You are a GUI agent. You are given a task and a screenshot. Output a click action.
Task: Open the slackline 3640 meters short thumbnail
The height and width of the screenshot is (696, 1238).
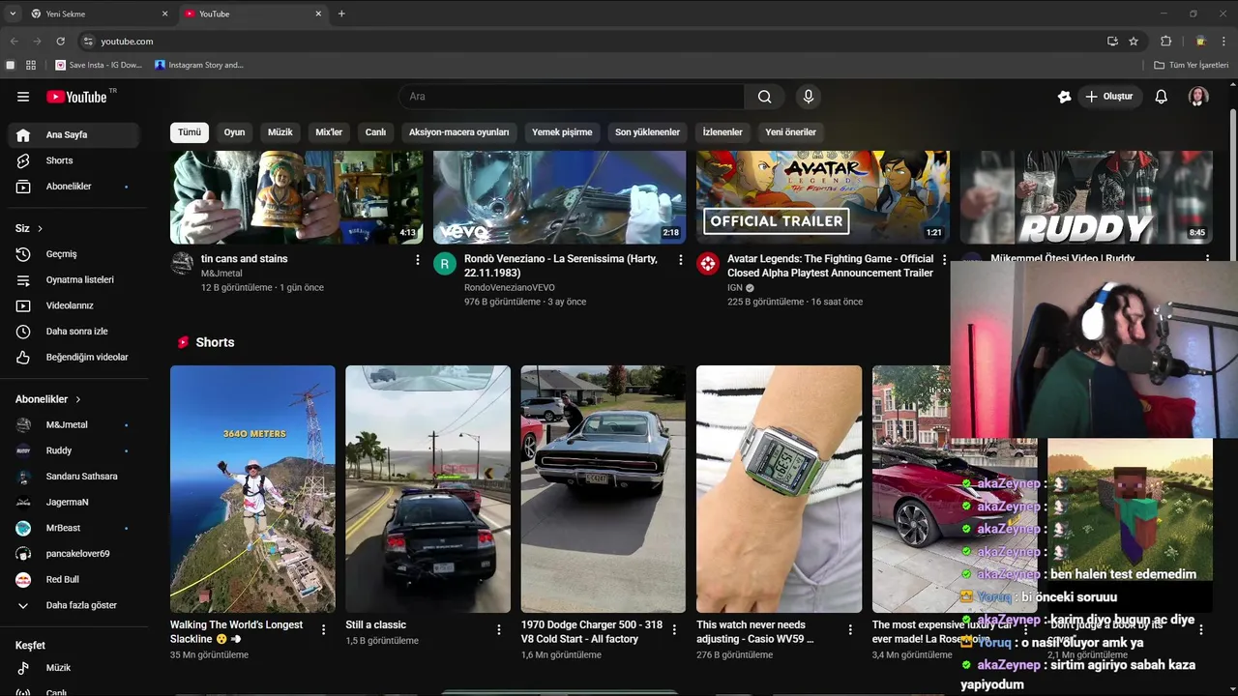click(252, 489)
